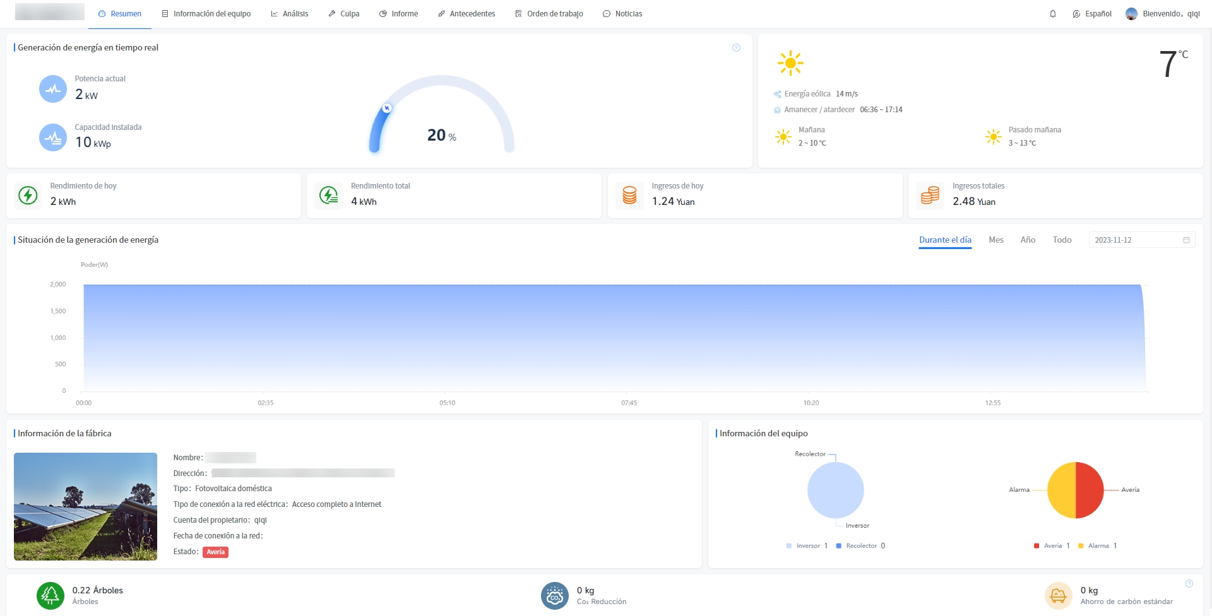
Task: Click the Rendimiento de hoy lightning icon
Action: [28, 195]
